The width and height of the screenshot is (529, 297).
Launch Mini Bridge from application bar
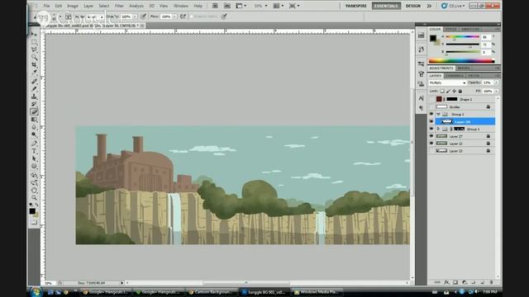point(227,6)
